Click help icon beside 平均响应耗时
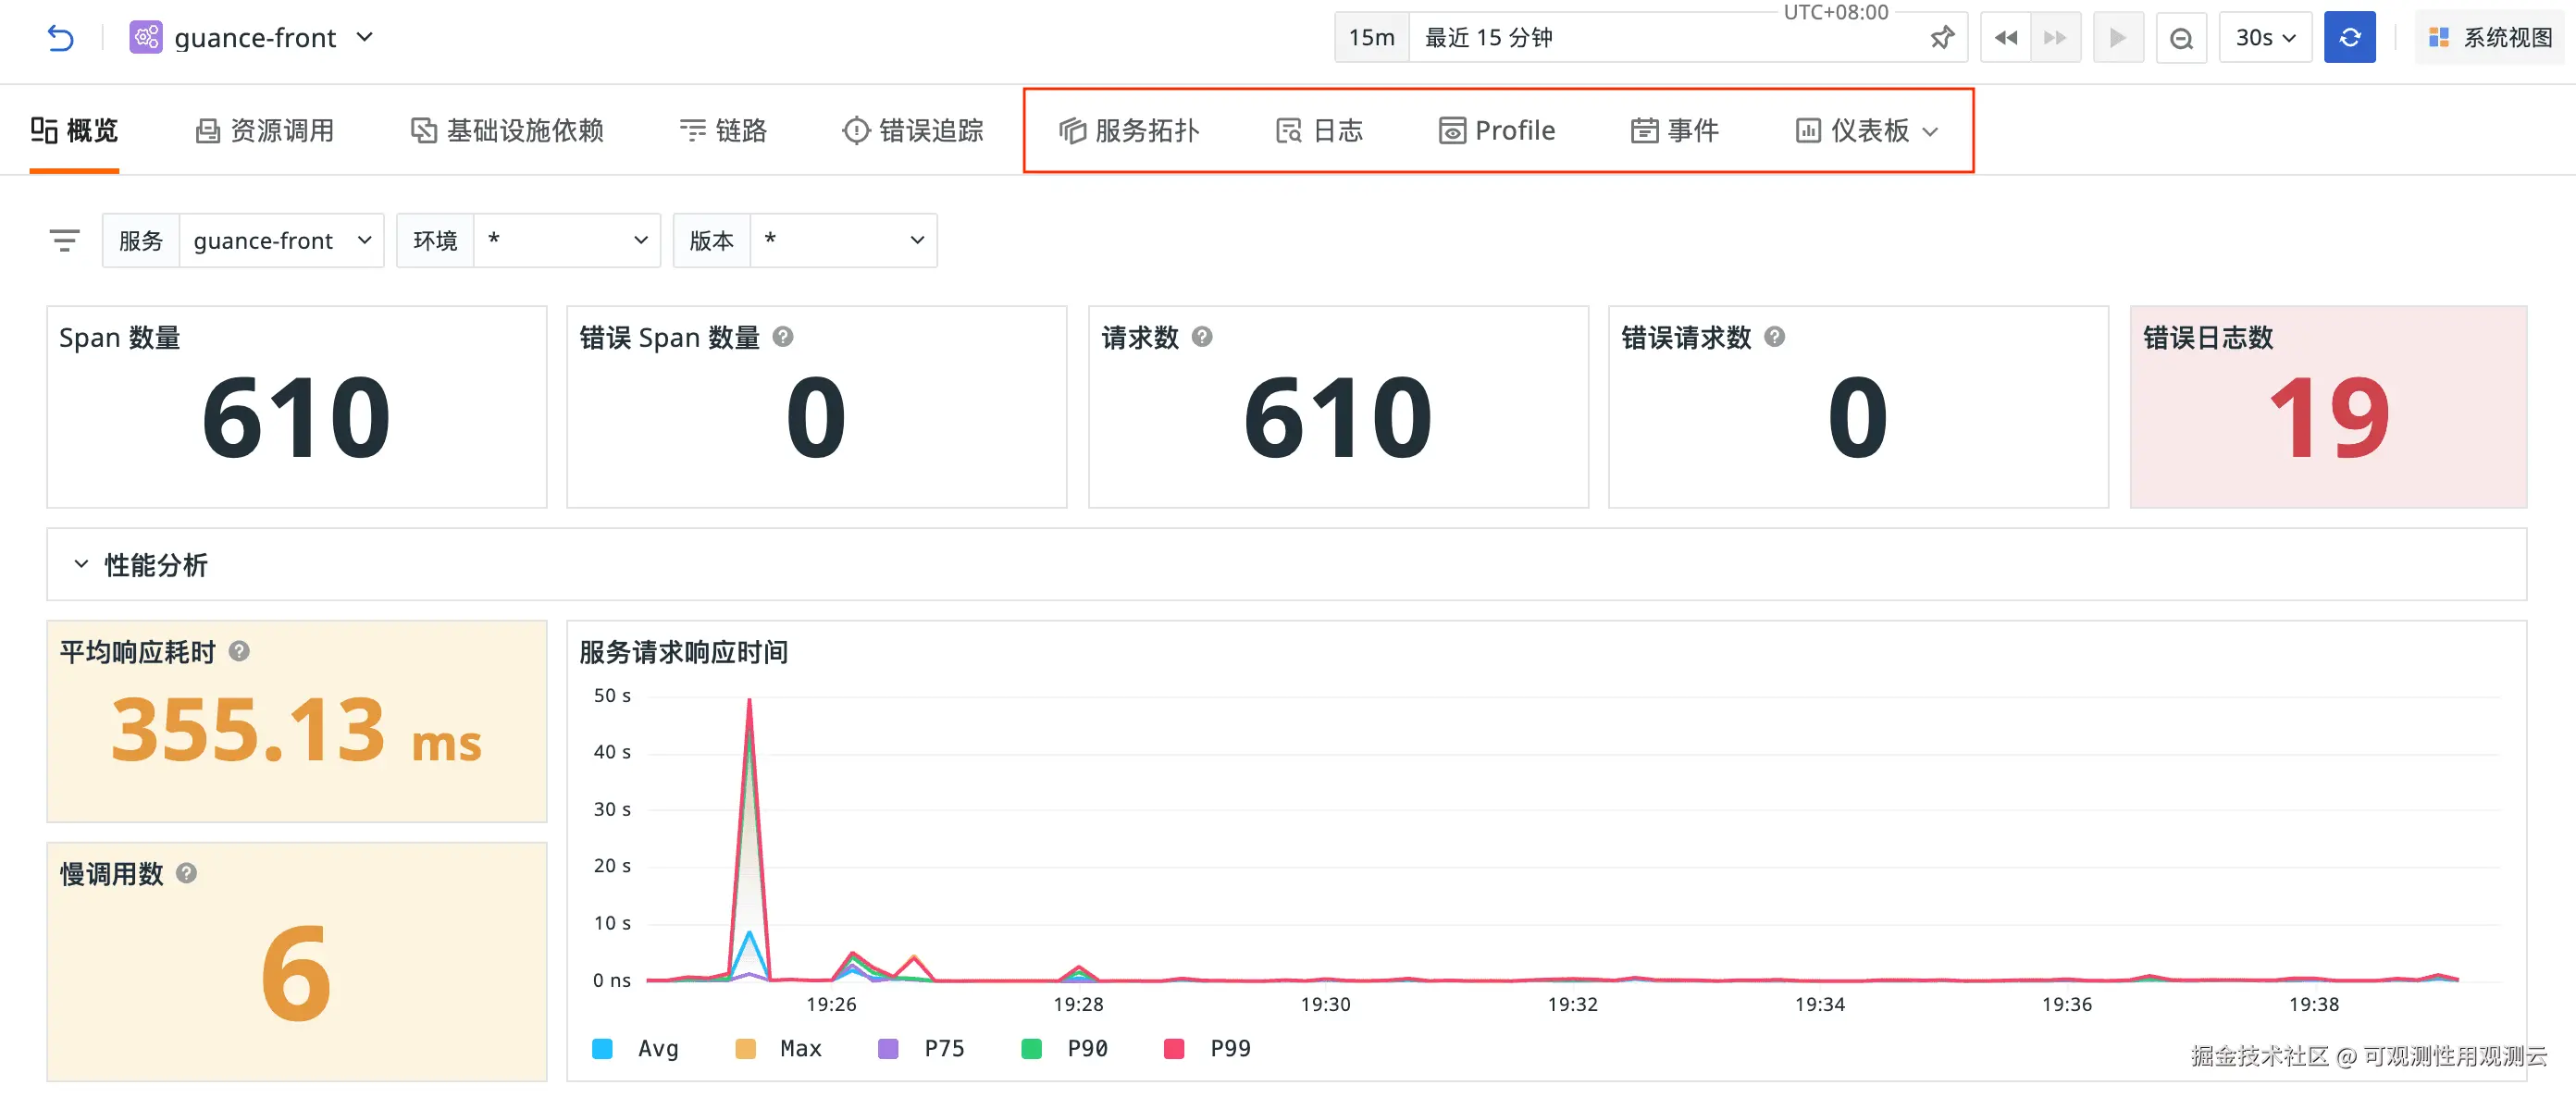This screenshot has width=2576, height=1097. 239,652
